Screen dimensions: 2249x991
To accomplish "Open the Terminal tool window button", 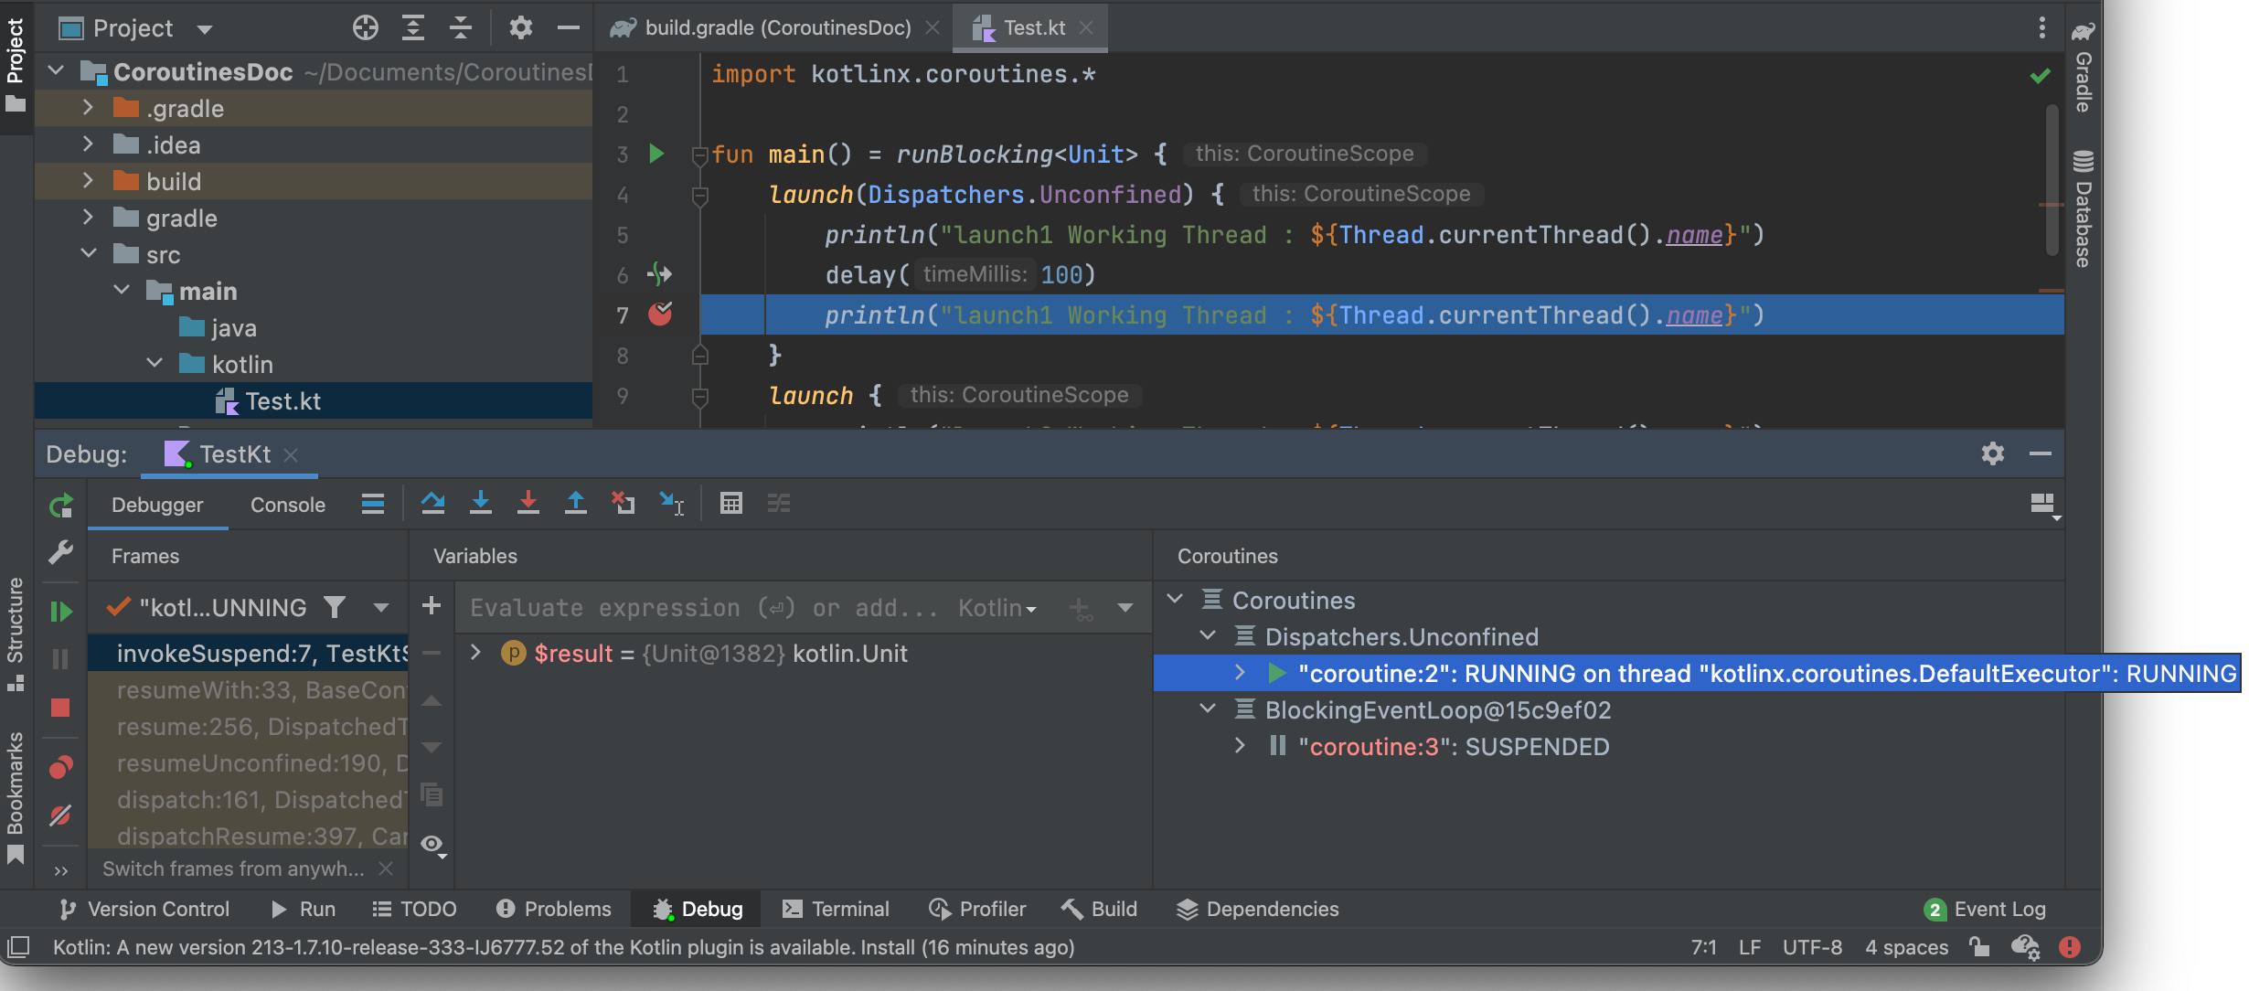I will 836,909.
